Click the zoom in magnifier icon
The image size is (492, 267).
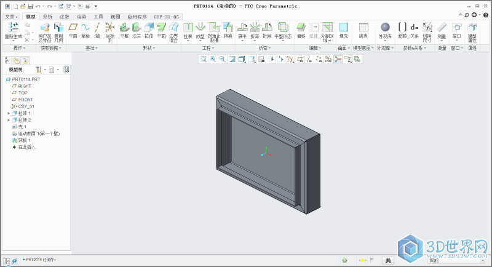213,59
